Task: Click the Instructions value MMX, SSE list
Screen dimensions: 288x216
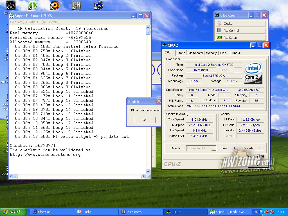Action: (225, 106)
